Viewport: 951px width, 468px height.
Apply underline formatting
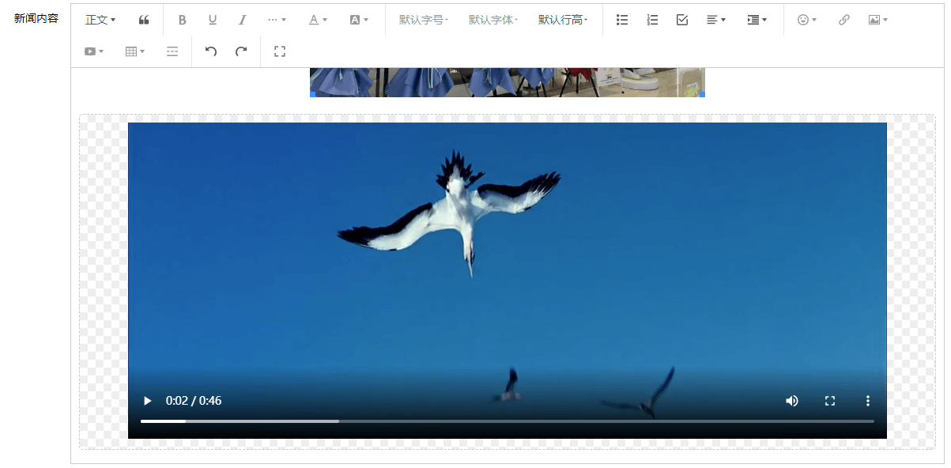click(212, 20)
